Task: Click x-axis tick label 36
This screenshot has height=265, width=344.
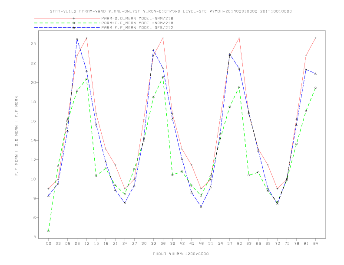Action: point(163,243)
